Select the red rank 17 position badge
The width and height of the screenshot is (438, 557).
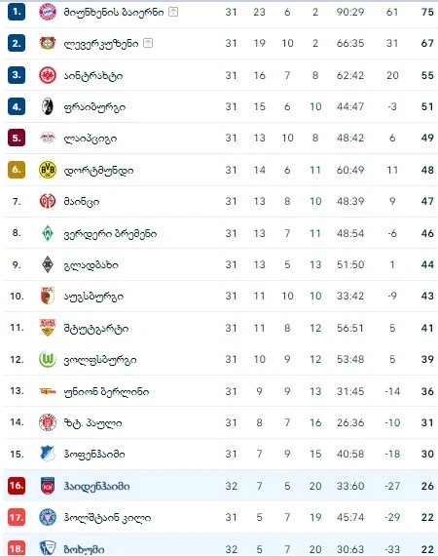point(17,517)
